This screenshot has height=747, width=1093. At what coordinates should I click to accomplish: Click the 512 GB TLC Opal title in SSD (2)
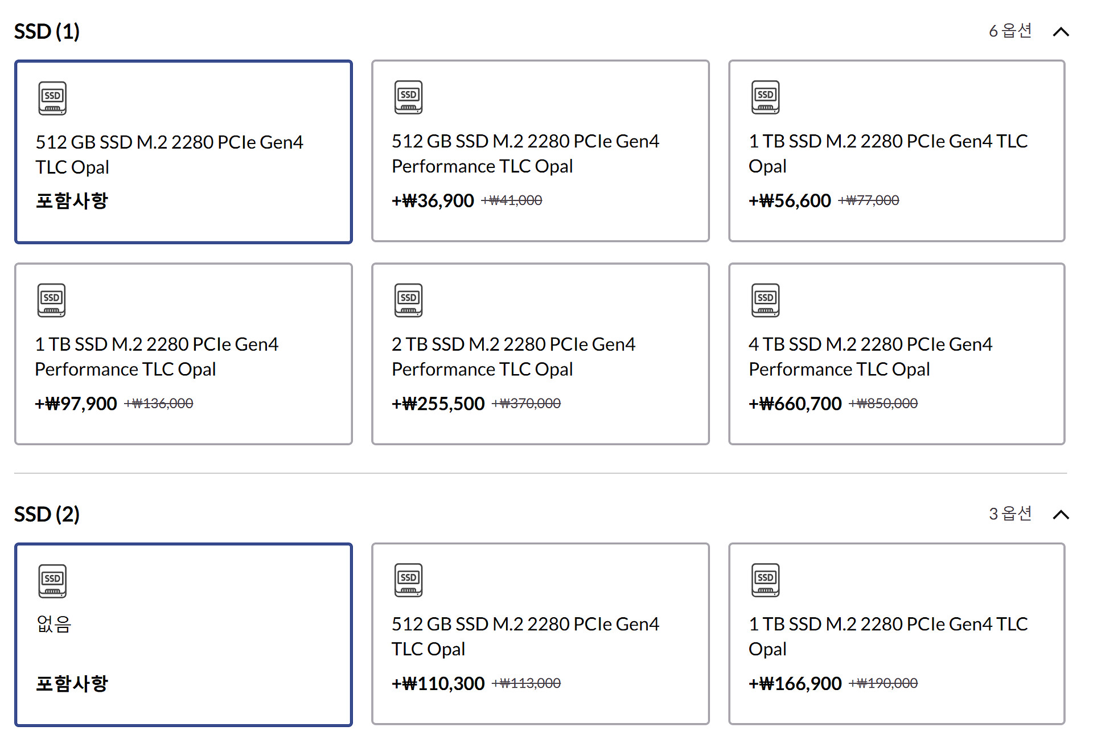click(525, 636)
